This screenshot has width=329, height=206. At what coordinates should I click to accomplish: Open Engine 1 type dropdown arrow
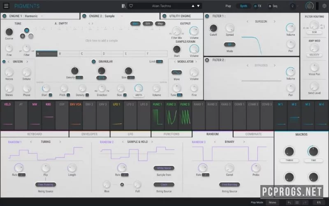tap(42, 16)
